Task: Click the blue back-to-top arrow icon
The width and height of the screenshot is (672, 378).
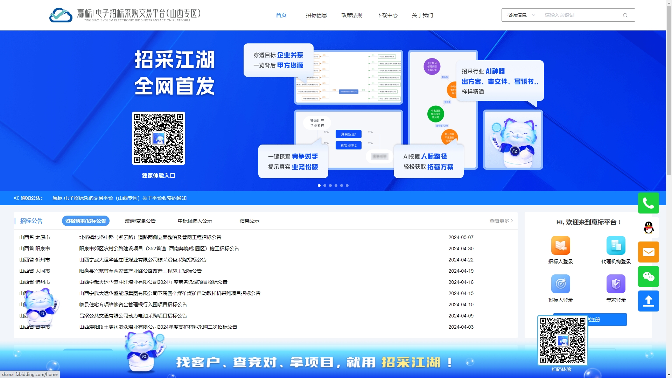Action: click(648, 301)
